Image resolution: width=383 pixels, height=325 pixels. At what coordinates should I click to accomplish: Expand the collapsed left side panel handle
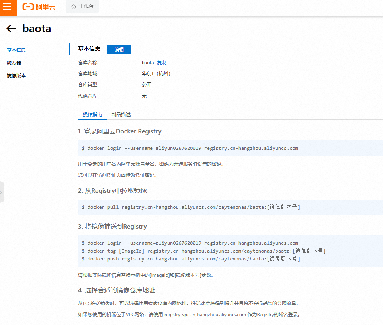[2, 192]
